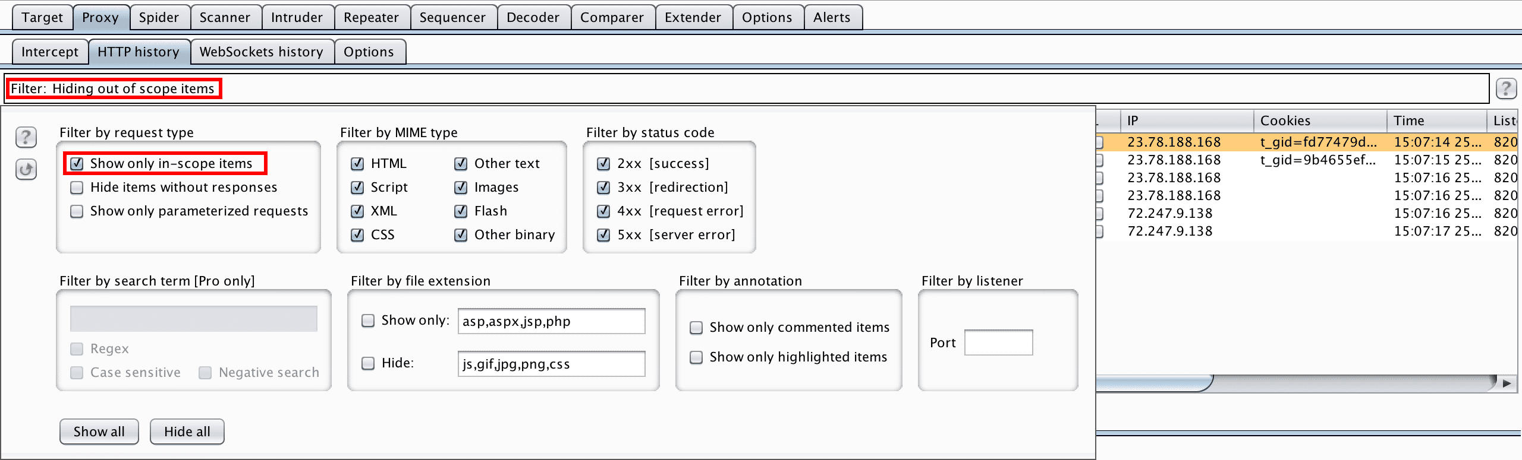The image size is (1522, 460).
Task: Open the Scanner tab
Action: coord(225,17)
